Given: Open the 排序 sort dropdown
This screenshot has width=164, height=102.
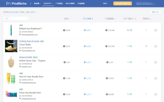Looking at the screenshot, I should pyautogui.click(x=16, y=19).
